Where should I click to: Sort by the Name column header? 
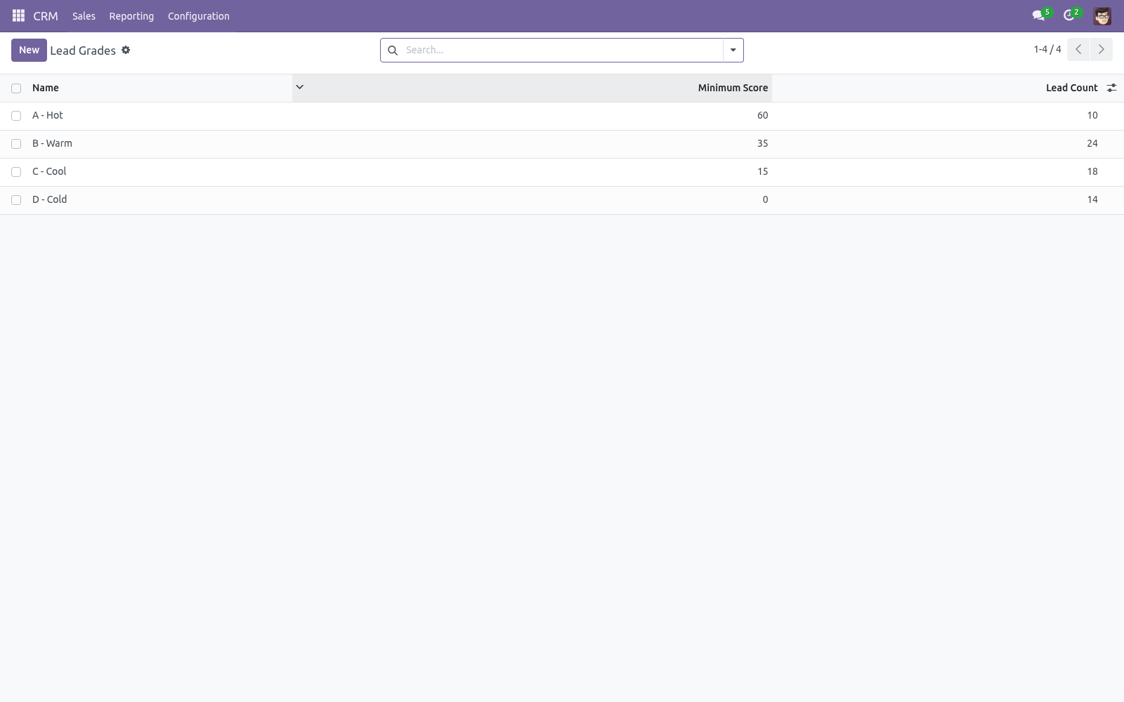click(x=46, y=88)
